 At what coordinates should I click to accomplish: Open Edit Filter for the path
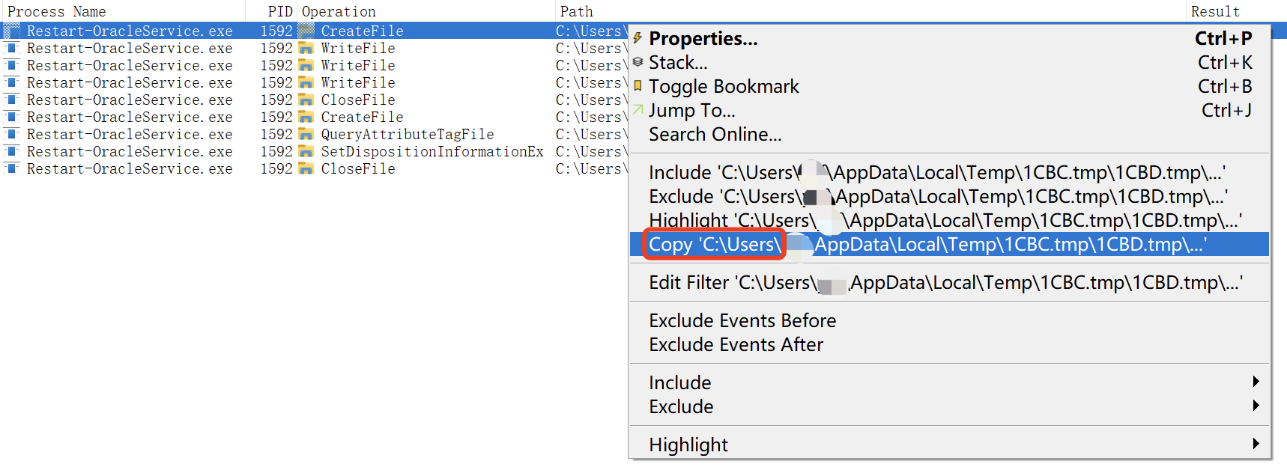click(945, 283)
